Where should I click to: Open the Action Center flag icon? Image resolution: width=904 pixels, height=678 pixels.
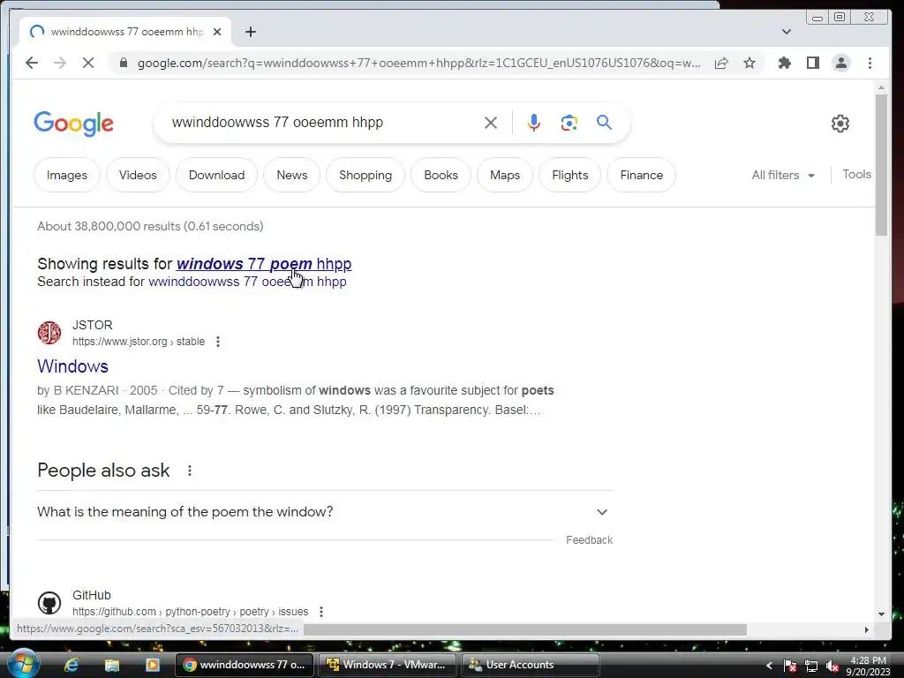point(790,667)
